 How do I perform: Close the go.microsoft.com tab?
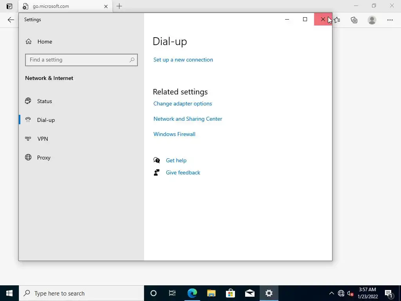click(x=106, y=6)
